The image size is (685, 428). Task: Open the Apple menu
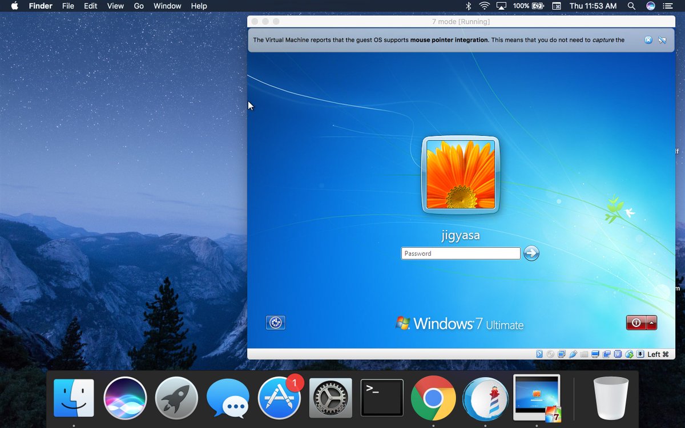[15, 6]
